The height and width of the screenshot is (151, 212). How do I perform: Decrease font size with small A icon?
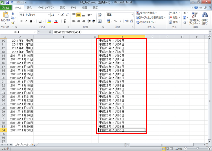(x=67, y=15)
